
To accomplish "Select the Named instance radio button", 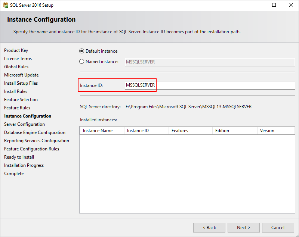I will pyautogui.click(x=81, y=62).
